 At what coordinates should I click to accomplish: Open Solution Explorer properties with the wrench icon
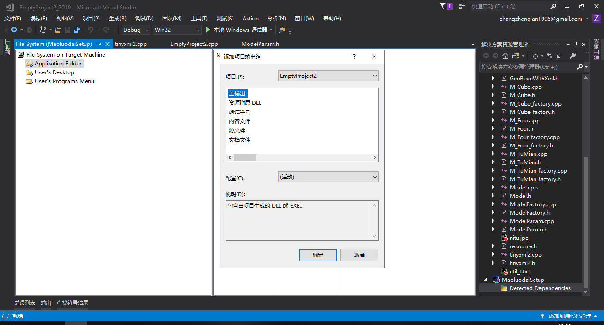click(x=573, y=56)
